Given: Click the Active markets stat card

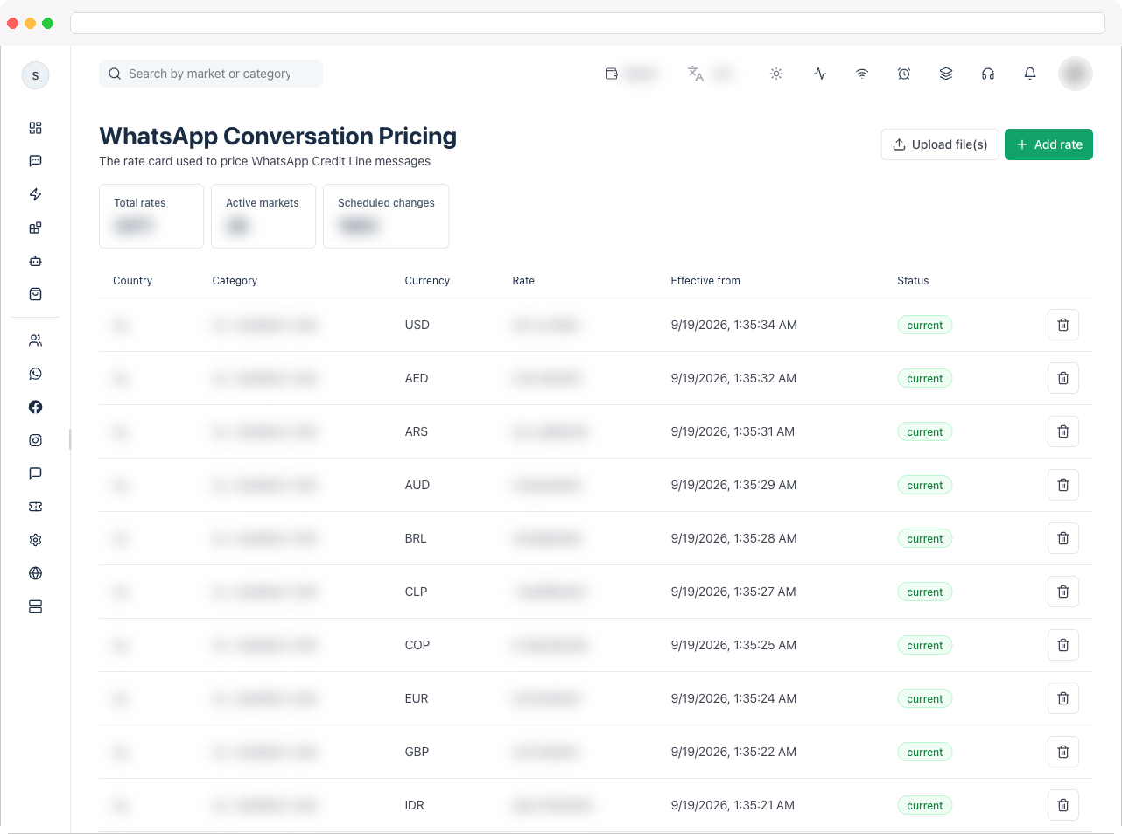Looking at the screenshot, I should (x=263, y=216).
